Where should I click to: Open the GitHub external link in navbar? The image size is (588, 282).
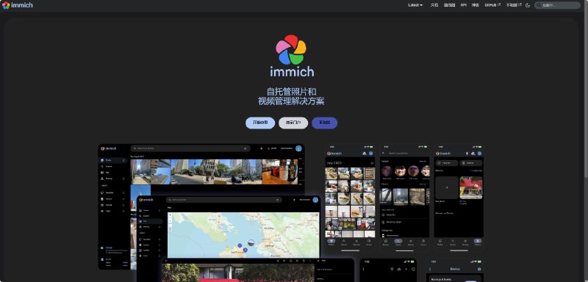492,5
